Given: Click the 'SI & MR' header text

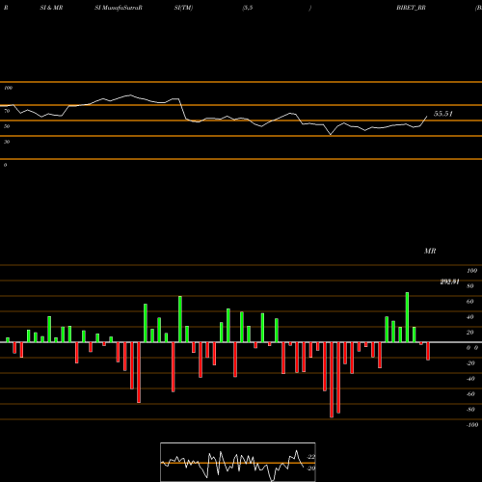Looking at the screenshot, I should 51,8.
